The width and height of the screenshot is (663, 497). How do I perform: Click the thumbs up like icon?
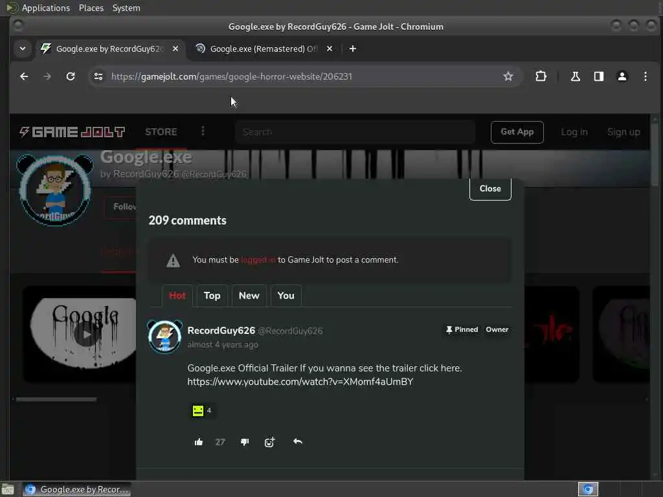[x=199, y=442]
